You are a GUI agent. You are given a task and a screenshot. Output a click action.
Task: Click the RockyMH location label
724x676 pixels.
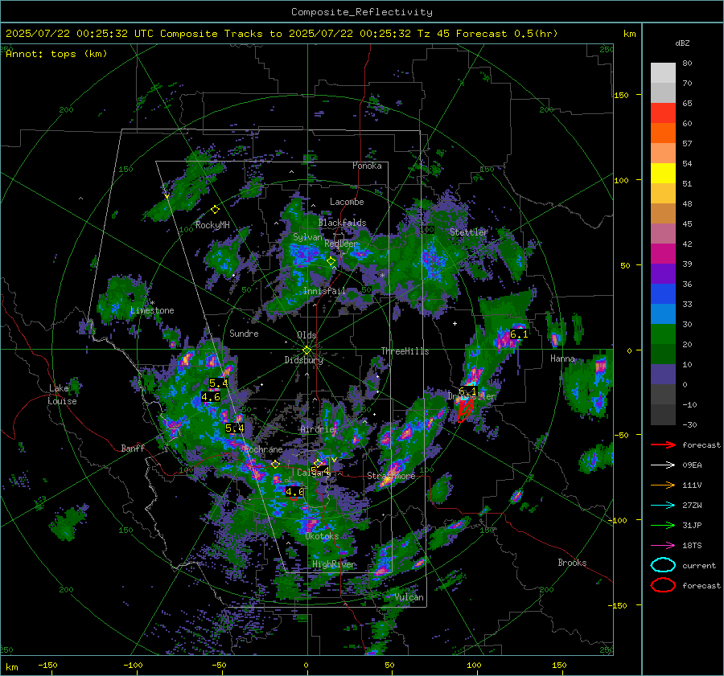pyautogui.click(x=212, y=225)
